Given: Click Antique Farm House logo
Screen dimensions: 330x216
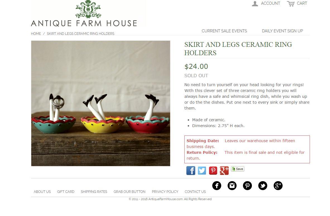Looking at the screenshot, I should pyautogui.click(x=84, y=13).
